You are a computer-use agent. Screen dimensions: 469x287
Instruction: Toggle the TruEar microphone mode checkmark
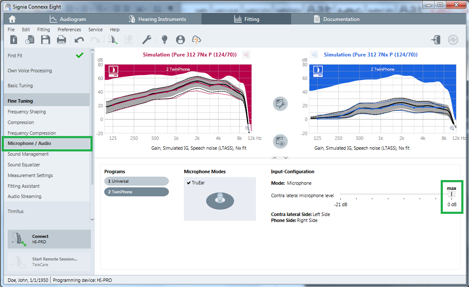coord(189,183)
